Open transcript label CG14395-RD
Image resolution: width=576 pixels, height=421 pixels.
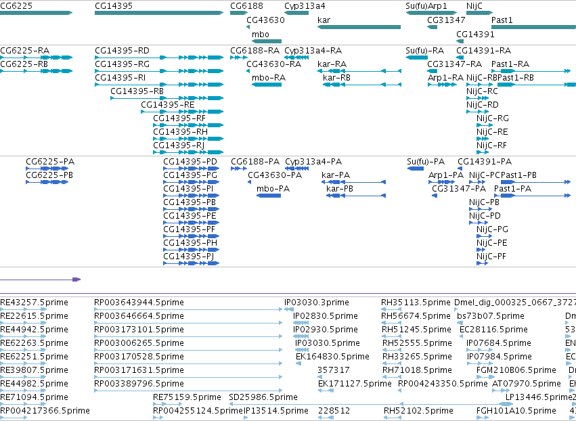coord(122,50)
